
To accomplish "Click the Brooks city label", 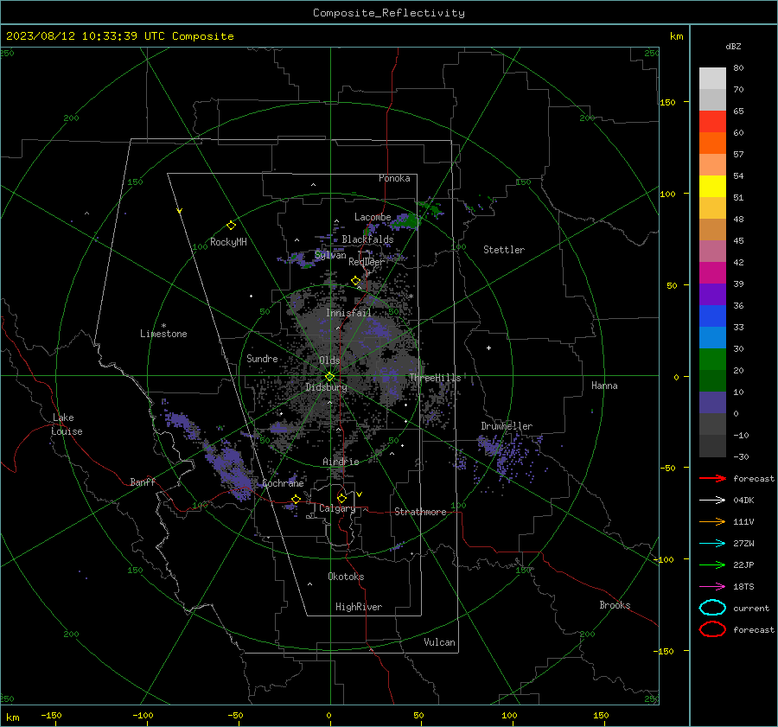I will tap(615, 605).
